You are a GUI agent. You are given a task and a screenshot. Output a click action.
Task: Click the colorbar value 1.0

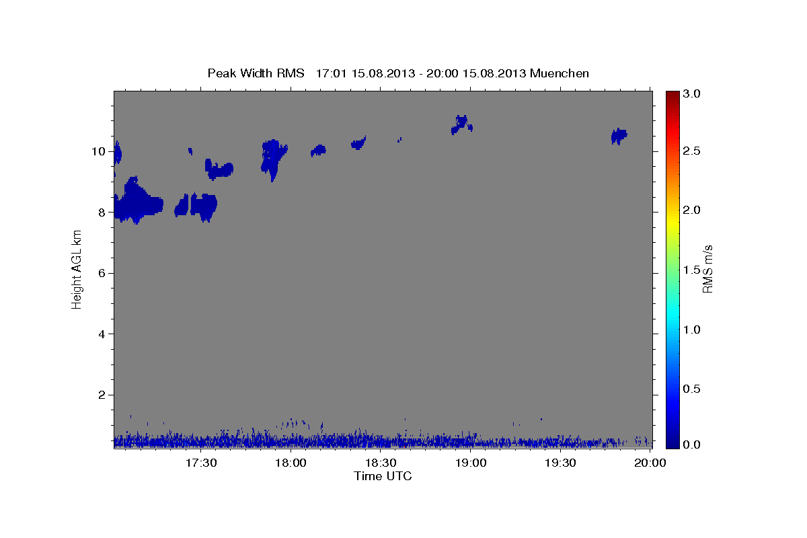tap(693, 330)
